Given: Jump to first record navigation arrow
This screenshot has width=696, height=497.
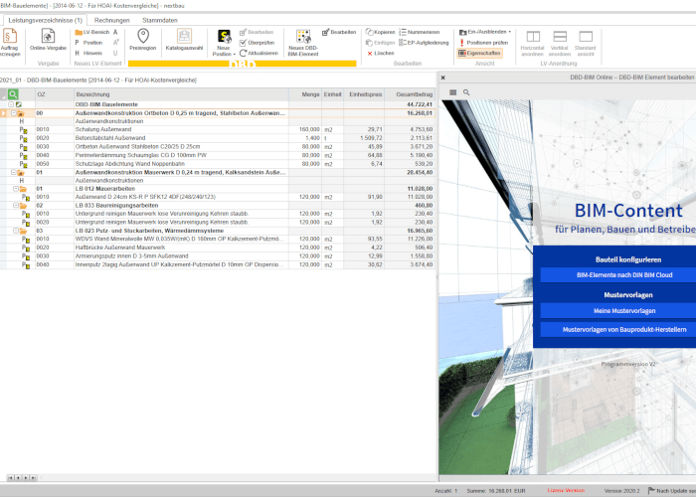Looking at the screenshot, I should click(10, 478).
